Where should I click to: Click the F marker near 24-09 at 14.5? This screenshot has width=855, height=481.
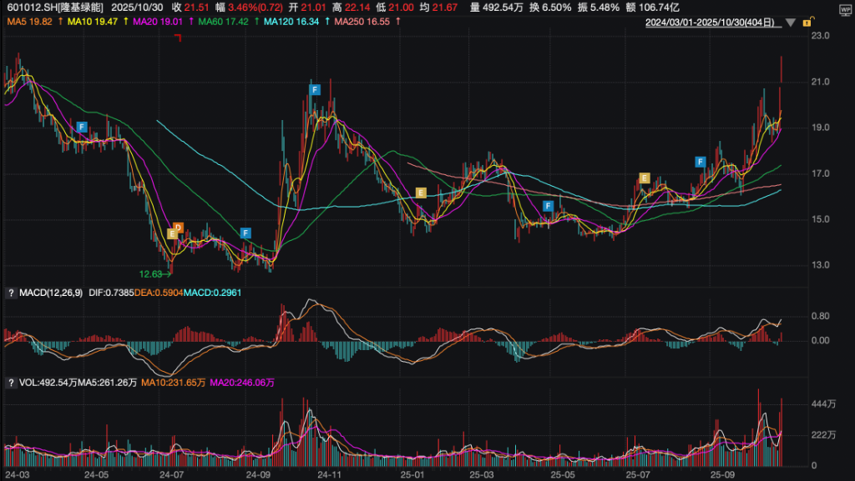[246, 233]
